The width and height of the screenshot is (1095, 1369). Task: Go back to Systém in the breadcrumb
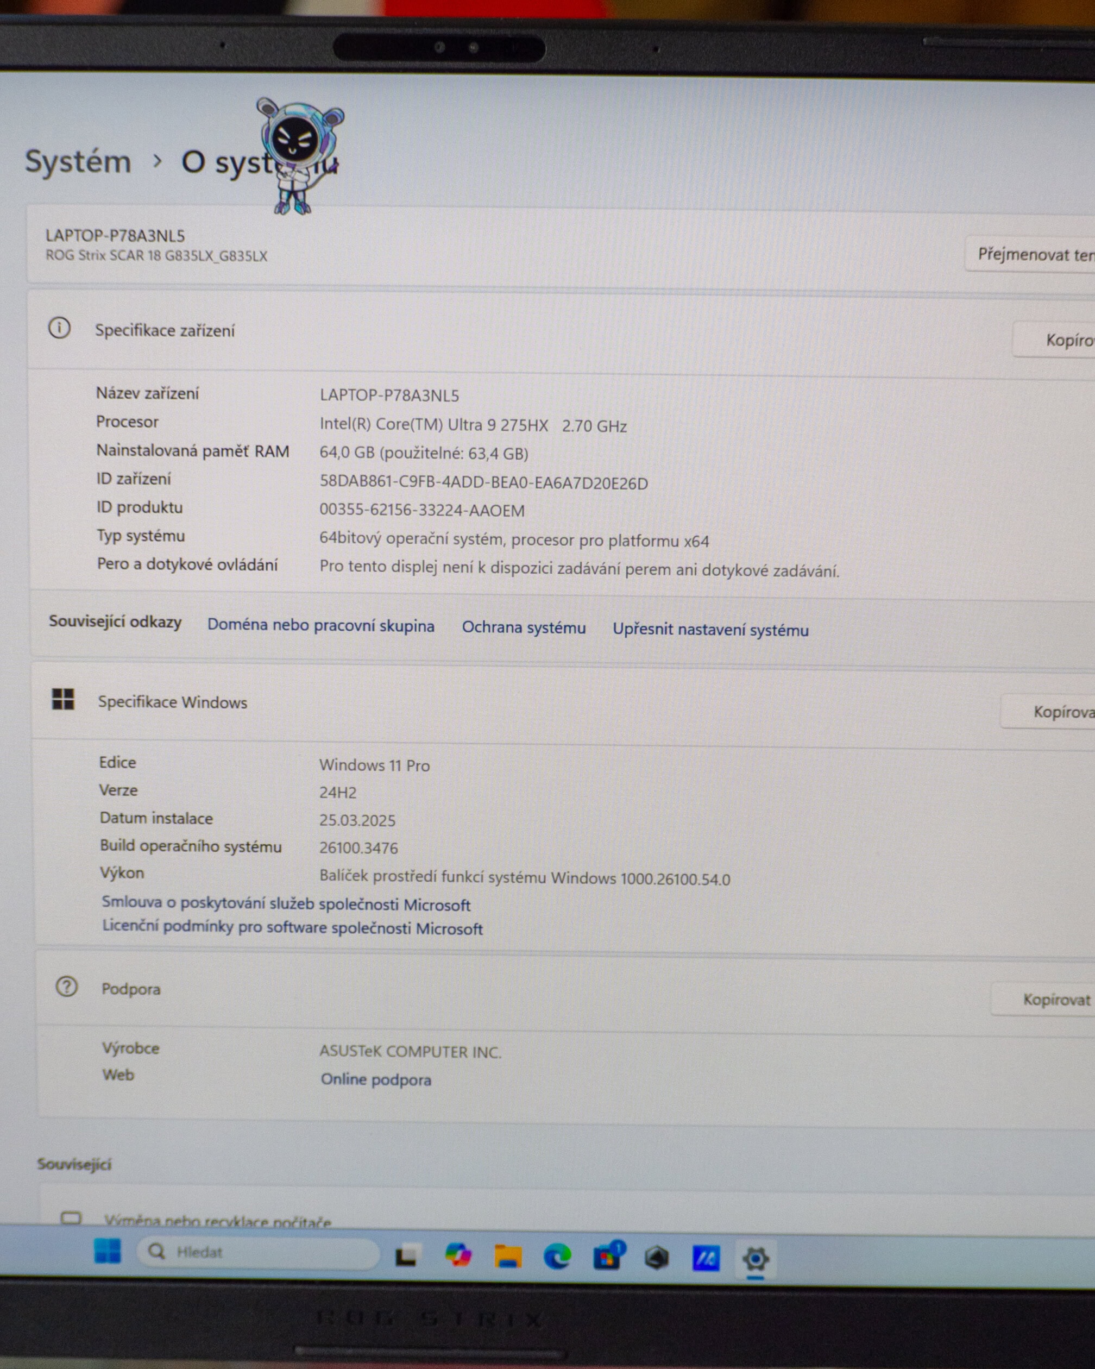pyautogui.click(x=78, y=161)
